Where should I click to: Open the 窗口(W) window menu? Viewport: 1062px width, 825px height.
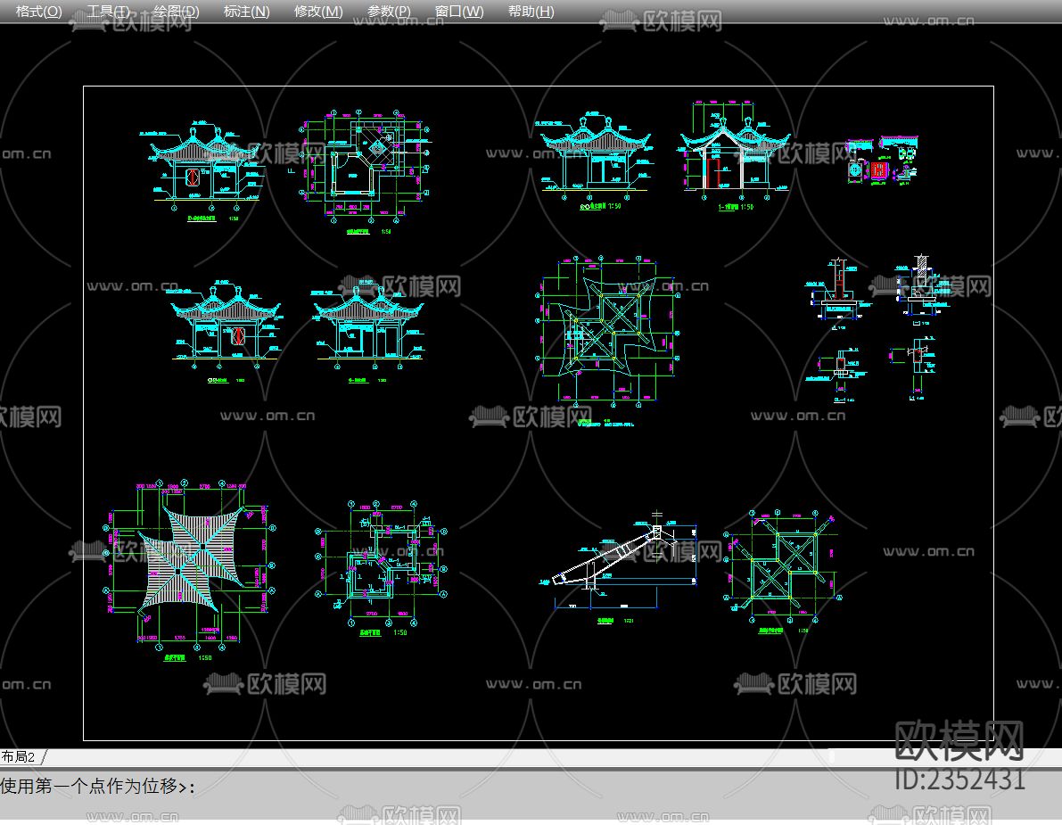pos(459,12)
